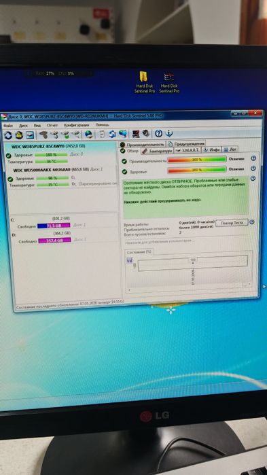Image resolution: width=267 pixels, height=475 pixels.
Task: Click 'Никаких действий предпринимать не надо' text
Action: 162,201
